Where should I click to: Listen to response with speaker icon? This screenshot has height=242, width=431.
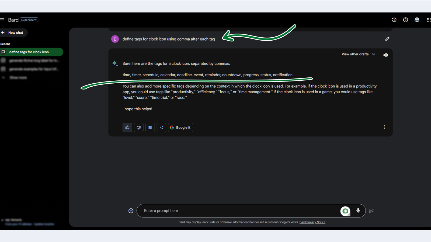coord(386,55)
